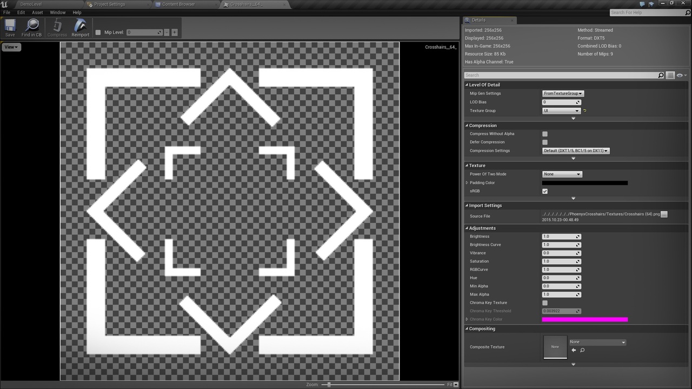Image resolution: width=692 pixels, height=389 pixels.
Task: Open Texture Group dropdown
Action: click(561, 111)
